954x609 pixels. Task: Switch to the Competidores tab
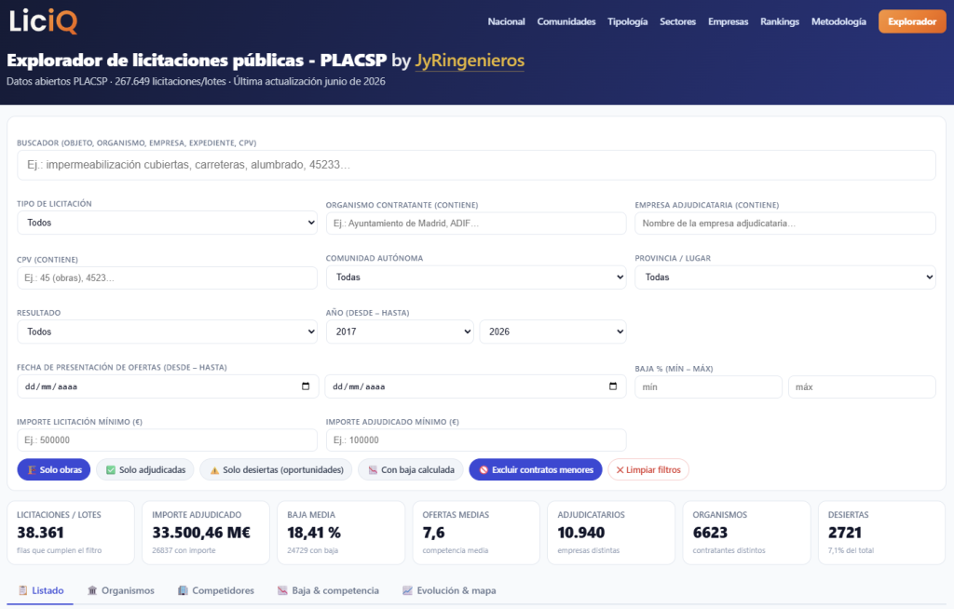pos(216,590)
